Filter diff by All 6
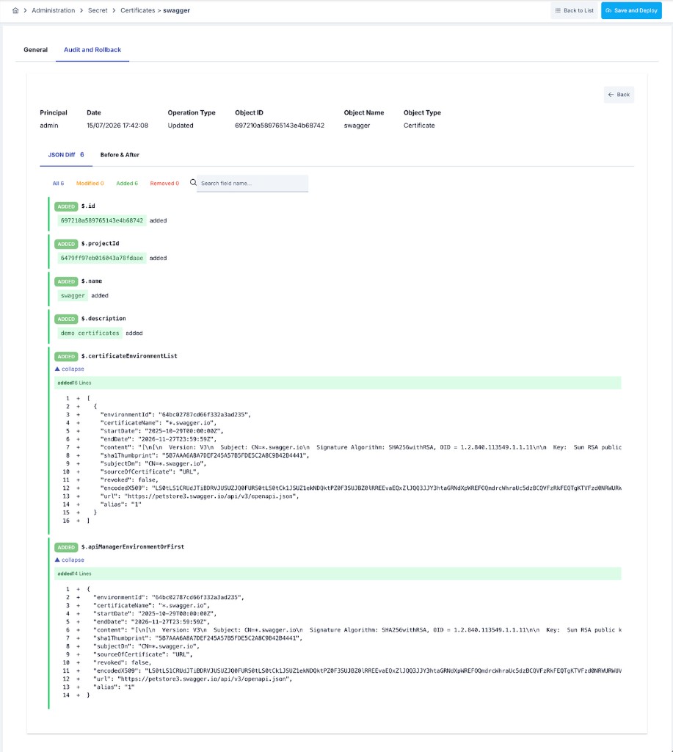This screenshot has height=752, width=673. tap(58, 183)
